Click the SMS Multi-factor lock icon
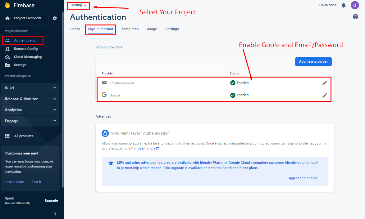This screenshot has width=365, height=219. [105, 133]
